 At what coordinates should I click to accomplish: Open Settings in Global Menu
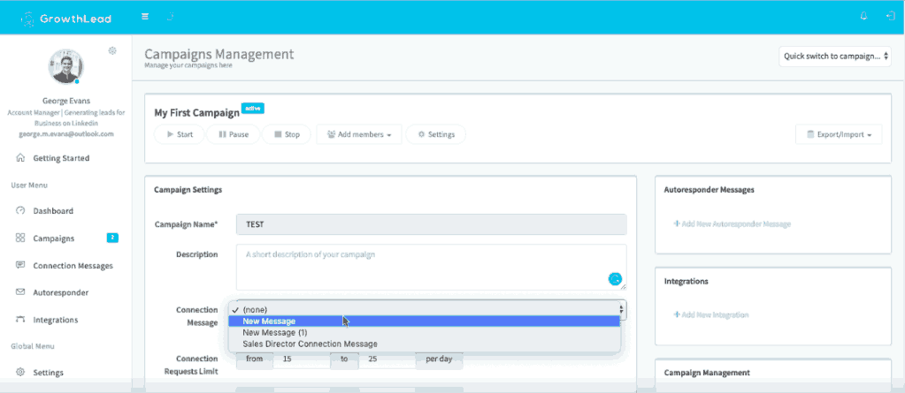point(49,373)
